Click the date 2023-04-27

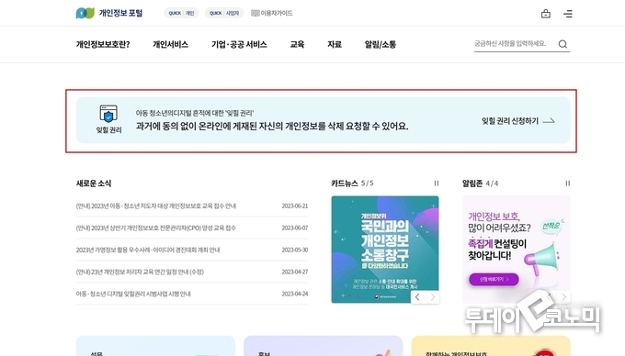294,273
